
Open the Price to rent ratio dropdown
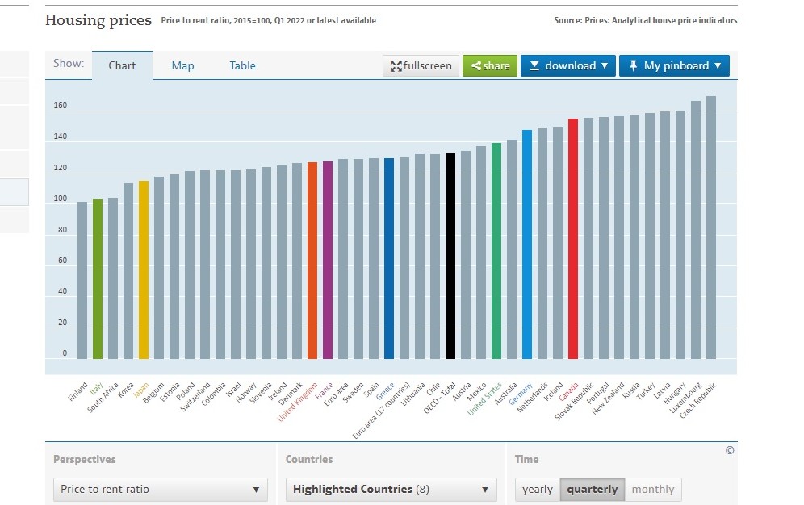point(164,489)
